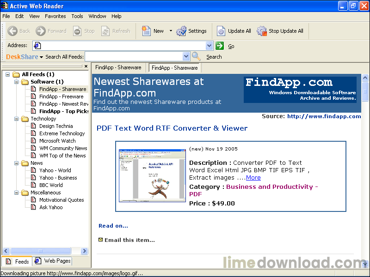This screenshot has height=277, width=370.
Task: Click the feed panel scroll right arrow
Action: pos(84,251)
